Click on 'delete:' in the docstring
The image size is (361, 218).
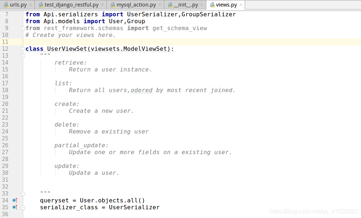coord(67,125)
